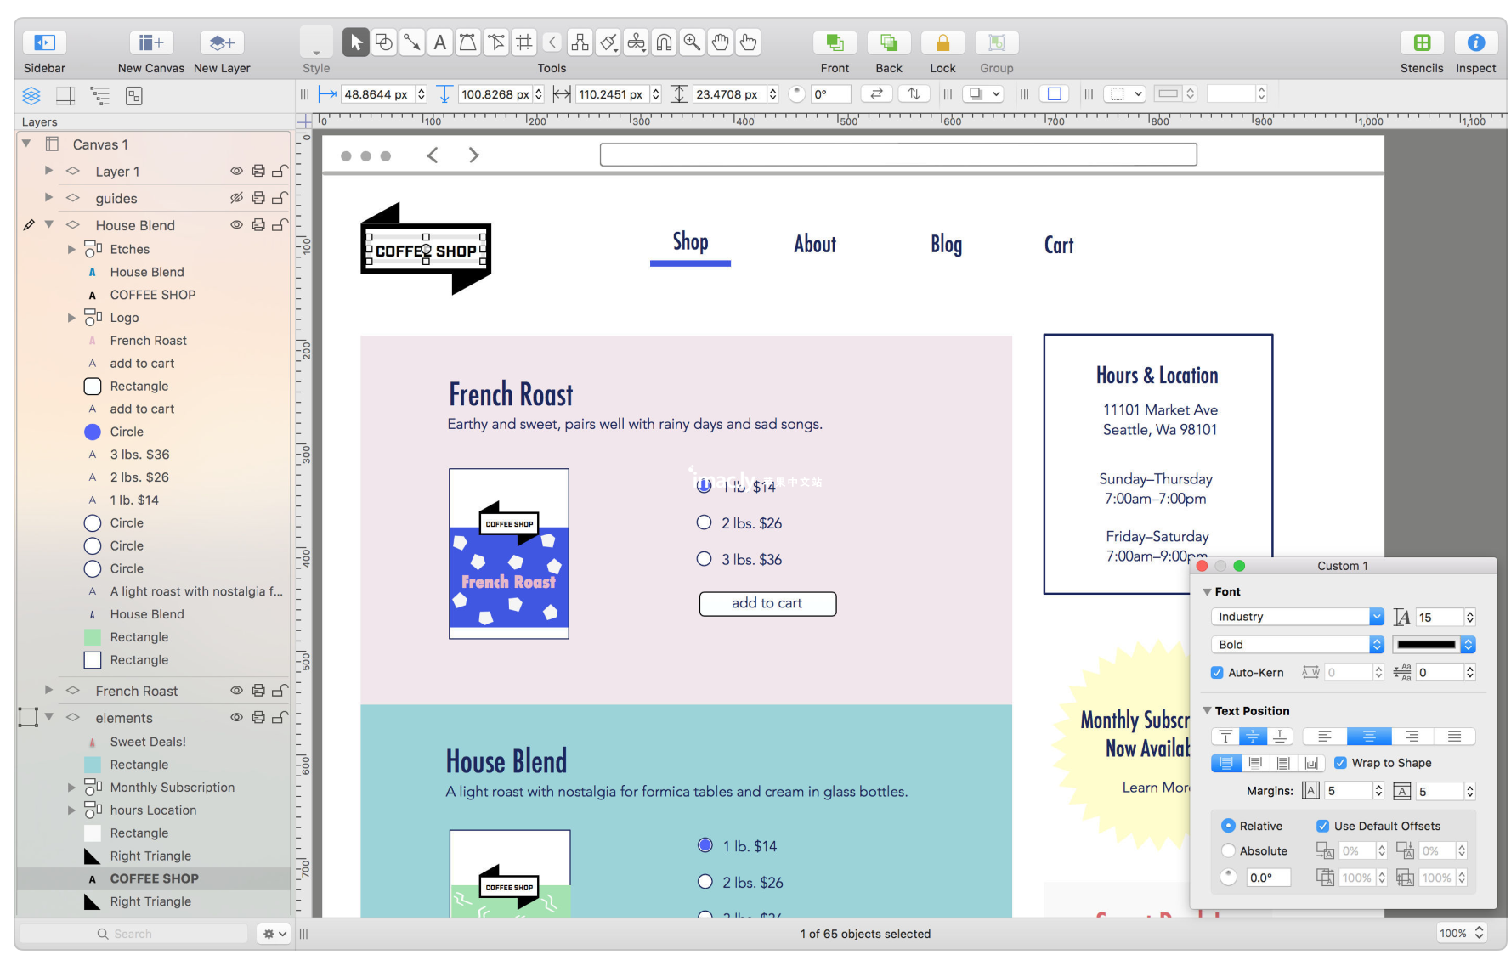Align text to the left

[x=1324, y=737]
